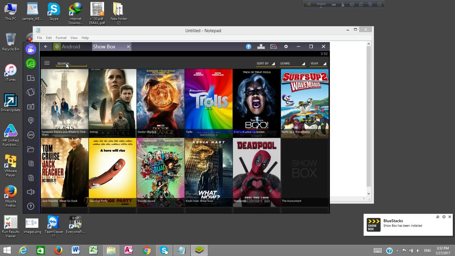Expand the GENRE dropdown
The width and height of the screenshot is (455, 256).
click(x=292, y=64)
